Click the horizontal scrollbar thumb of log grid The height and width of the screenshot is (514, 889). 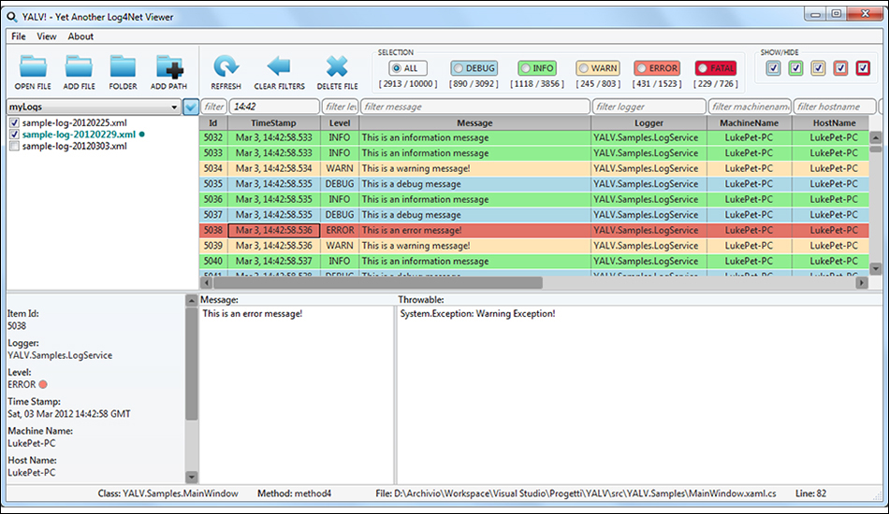pyautogui.click(x=378, y=282)
